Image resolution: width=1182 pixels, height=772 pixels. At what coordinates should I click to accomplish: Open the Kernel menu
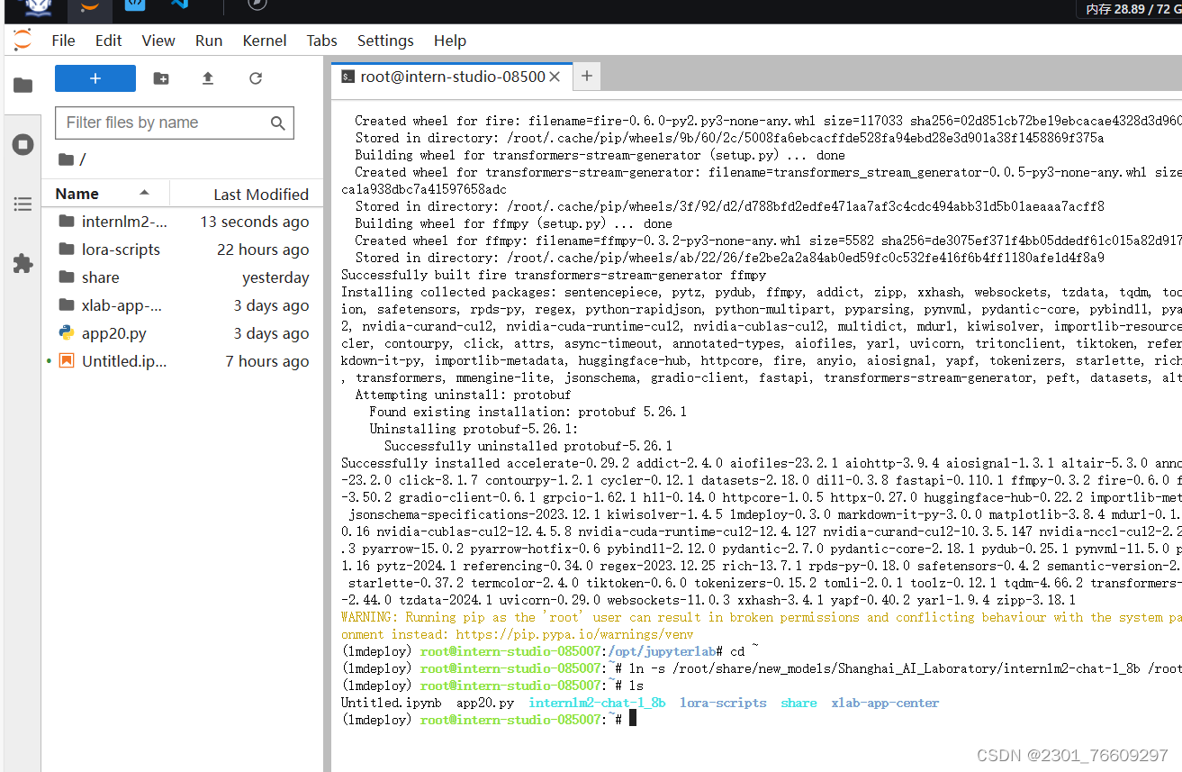coord(264,41)
